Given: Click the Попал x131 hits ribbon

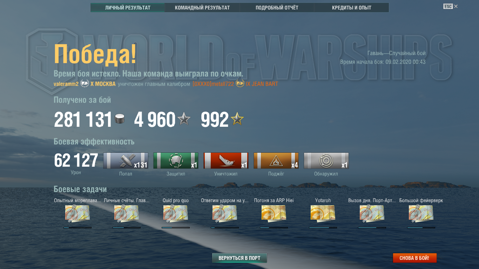Looking at the screenshot, I should [x=126, y=160].
